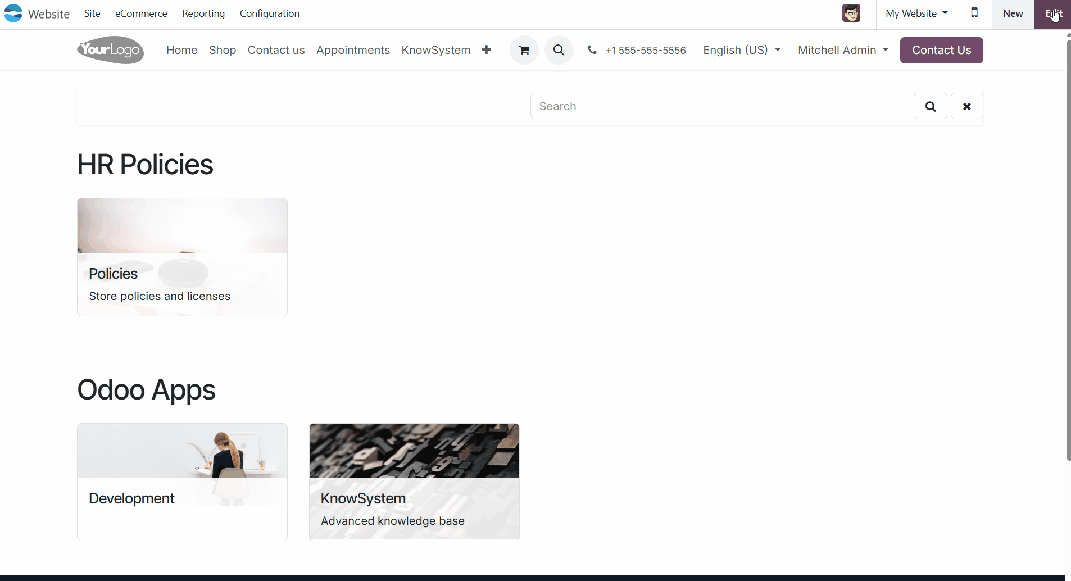Open the shopping cart icon
Screen dimensions: 1071x581
tap(524, 50)
